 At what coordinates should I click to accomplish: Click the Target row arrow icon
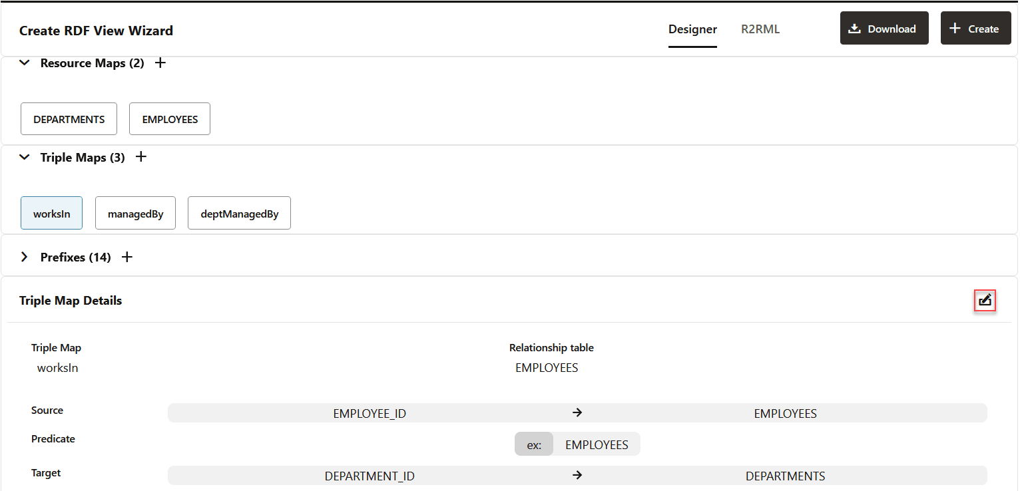tap(577, 475)
